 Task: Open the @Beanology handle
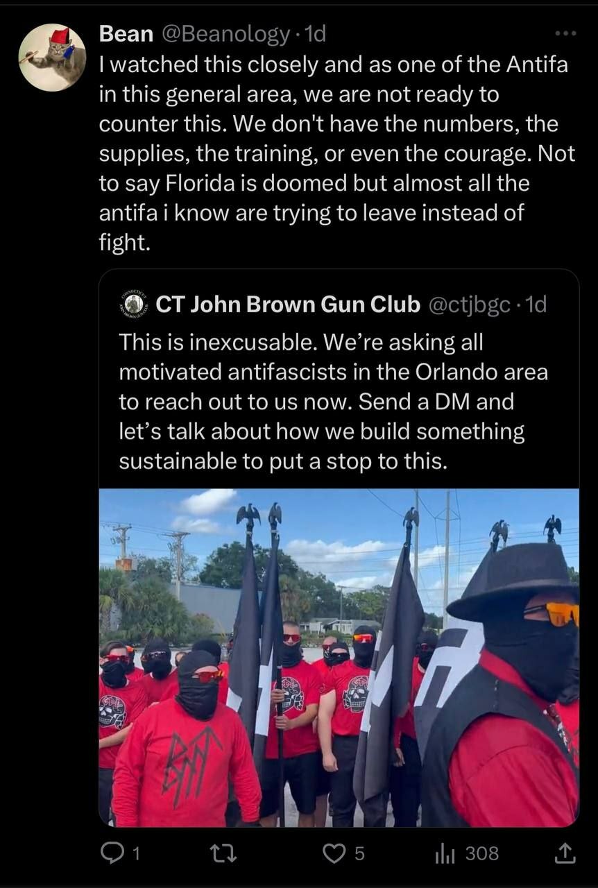coord(225,33)
